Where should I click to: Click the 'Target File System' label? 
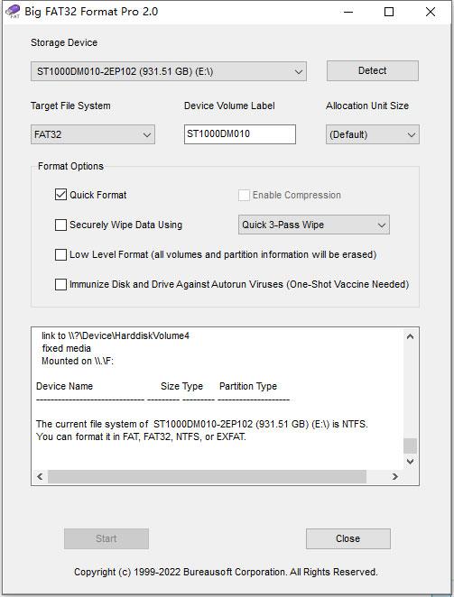tap(70, 106)
